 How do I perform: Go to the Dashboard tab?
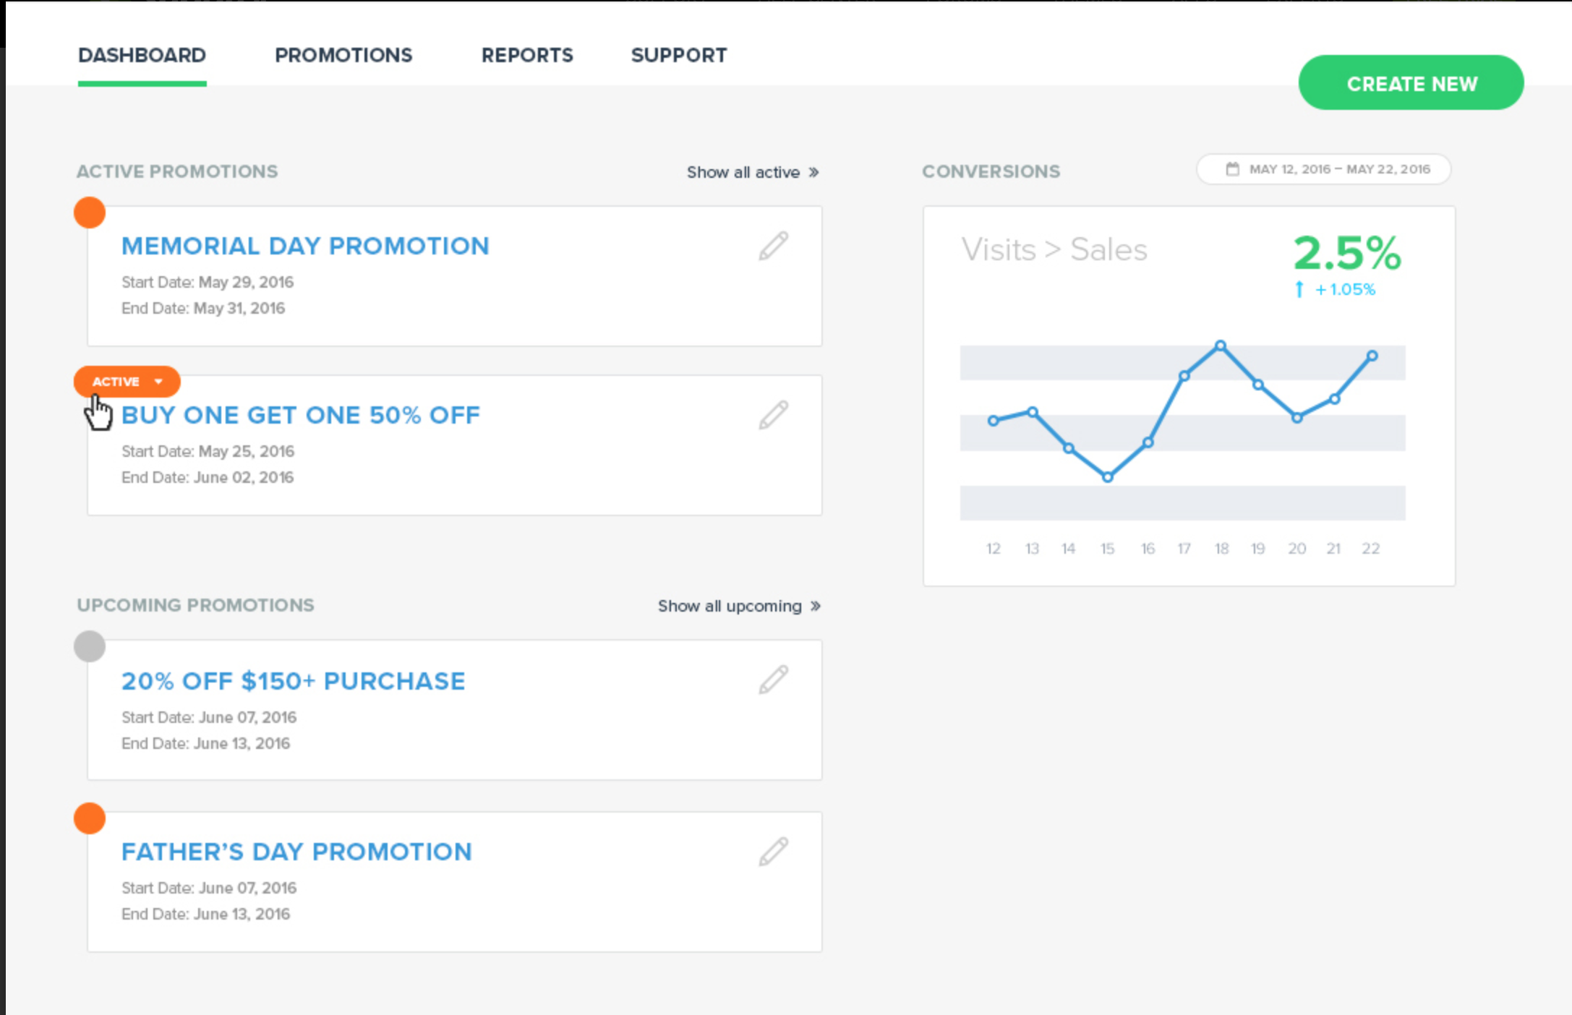(142, 55)
